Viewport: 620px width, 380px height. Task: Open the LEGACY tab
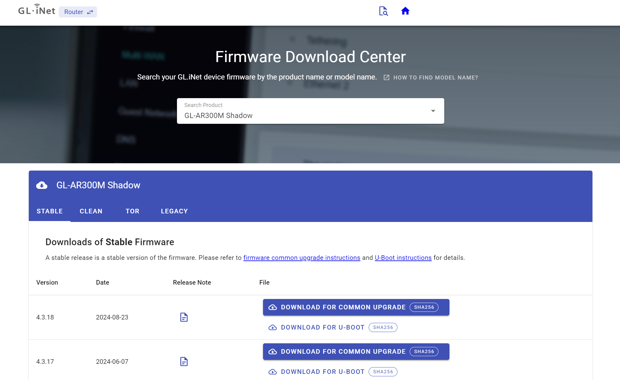click(x=174, y=211)
